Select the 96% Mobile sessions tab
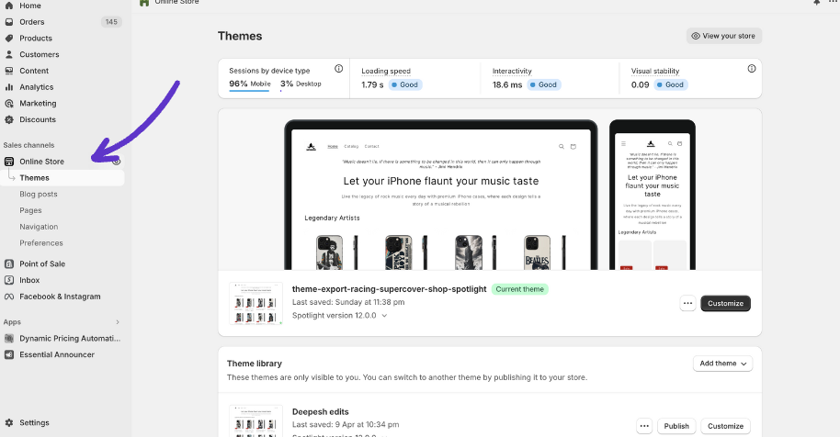The width and height of the screenshot is (840, 437). click(x=250, y=84)
